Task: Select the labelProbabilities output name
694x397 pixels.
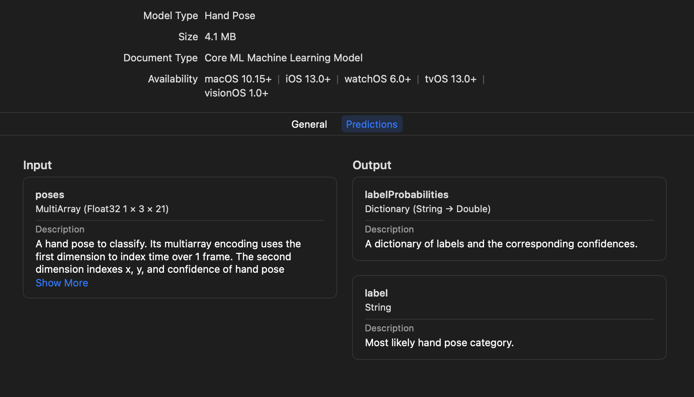Action: [406, 195]
